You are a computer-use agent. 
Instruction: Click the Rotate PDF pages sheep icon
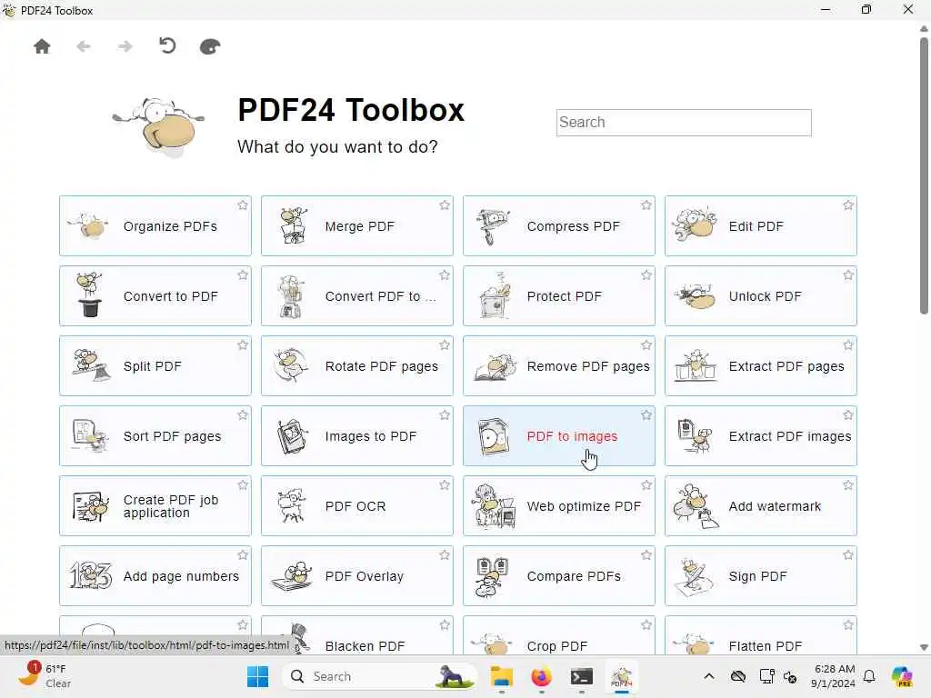coord(292,365)
